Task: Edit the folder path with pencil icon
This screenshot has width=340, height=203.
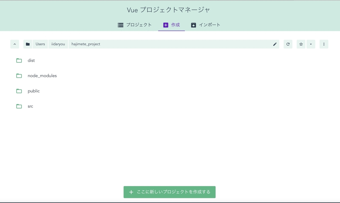Action: 275,44
